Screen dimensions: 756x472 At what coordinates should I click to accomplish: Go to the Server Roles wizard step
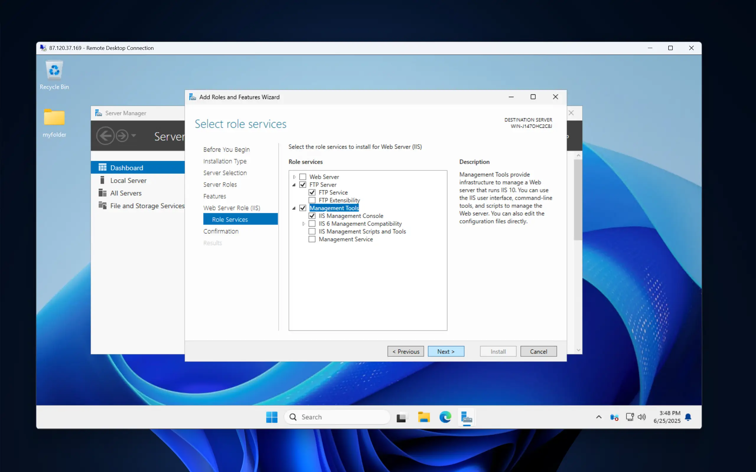pos(220,184)
